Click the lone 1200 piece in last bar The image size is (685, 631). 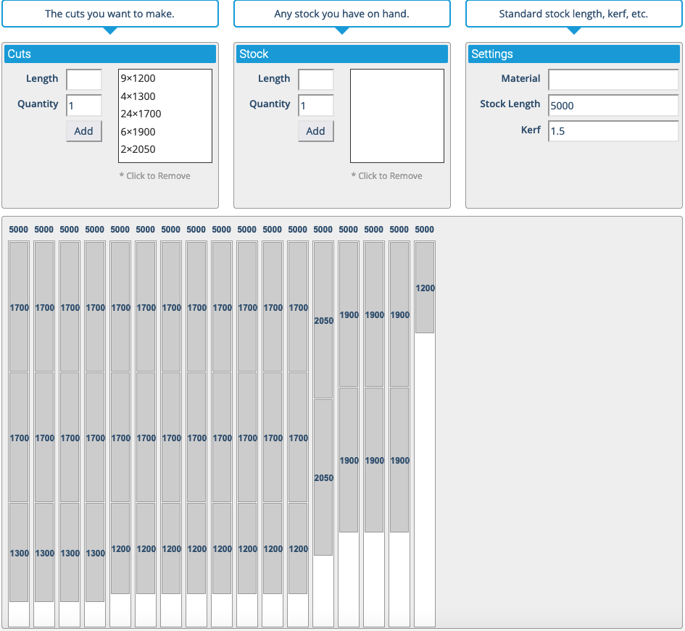(x=425, y=288)
